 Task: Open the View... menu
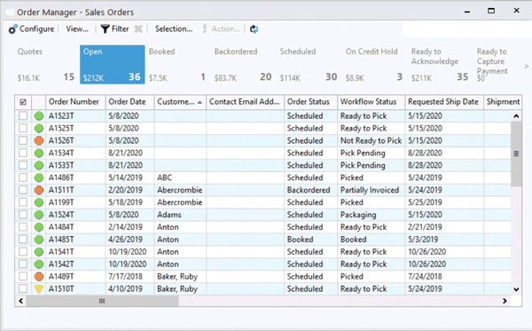[x=77, y=29]
